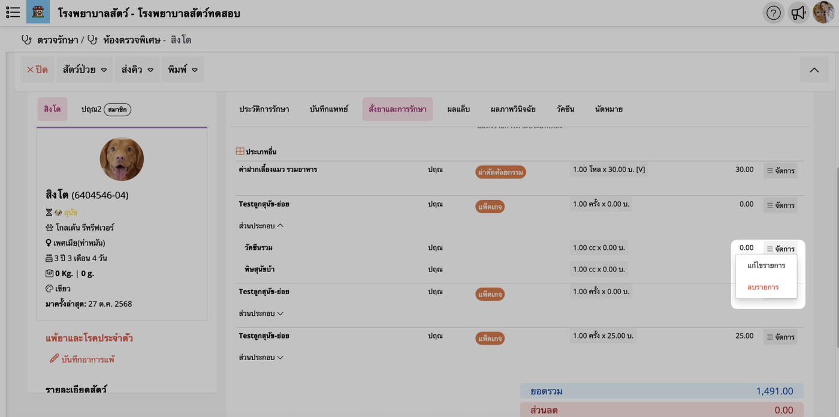Open the help question mark icon
Image resolution: width=839 pixels, height=417 pixels.
[x=773, y=13]
